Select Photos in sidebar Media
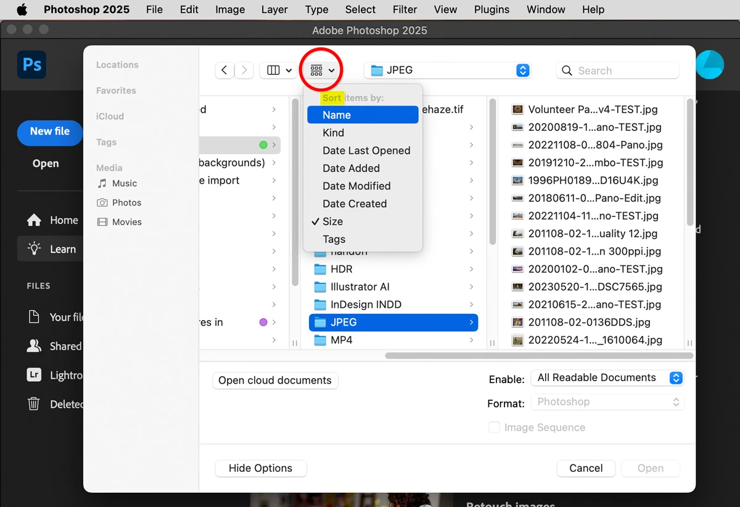The width and height of the screenshot is (740, 507). [x=119, y=202]
